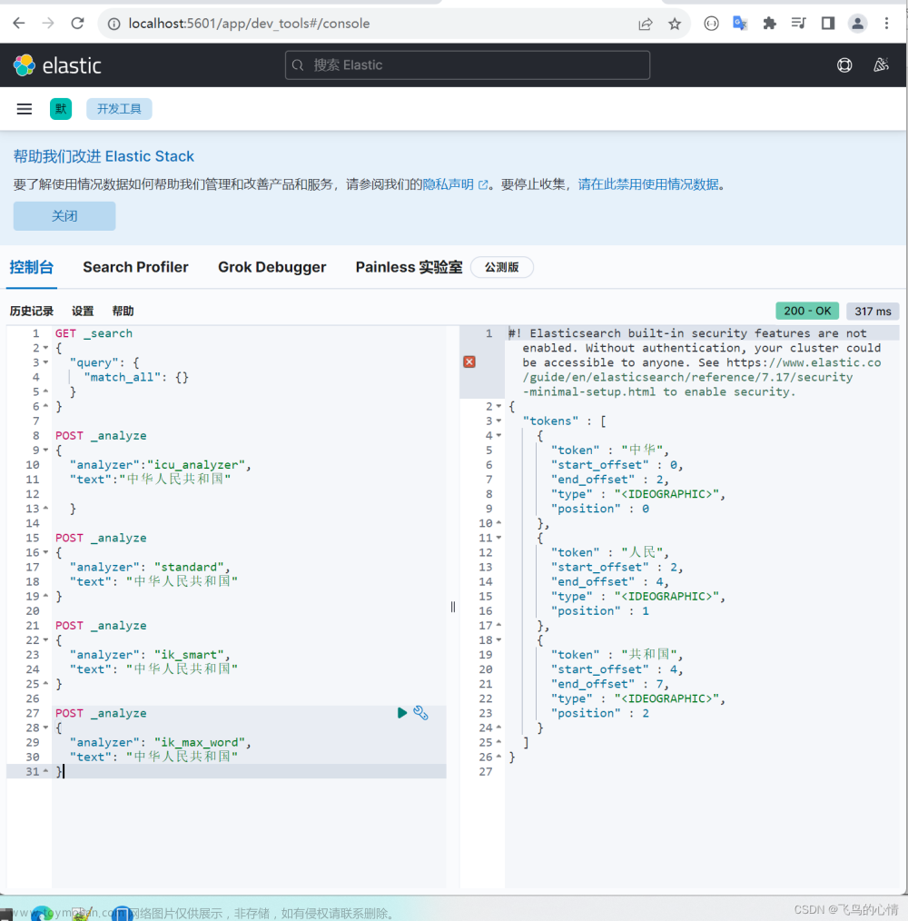Viewport: 908px width, 921px height.
Task: Click the "icu_analyzer" analyzer line
Action: click(x=161, y=465)
